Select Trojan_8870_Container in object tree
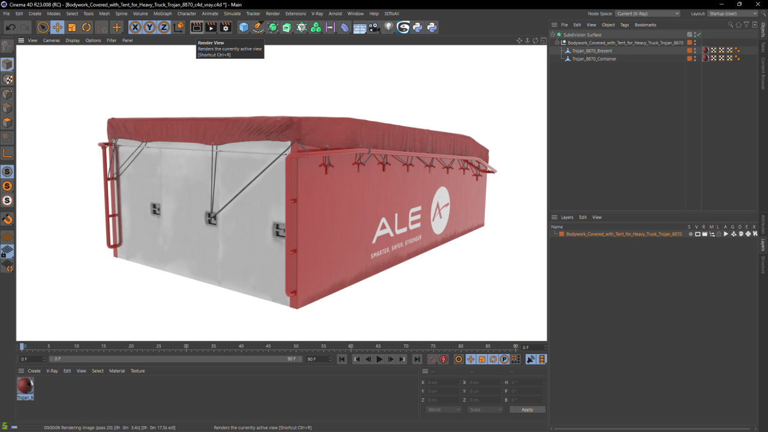Screen dimensions: 768x432 click(x=594, y=59)
